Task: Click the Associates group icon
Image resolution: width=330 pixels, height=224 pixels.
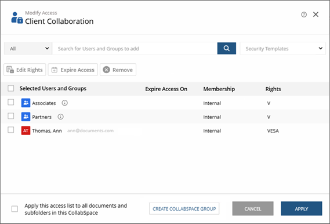Action: [26, 103]
